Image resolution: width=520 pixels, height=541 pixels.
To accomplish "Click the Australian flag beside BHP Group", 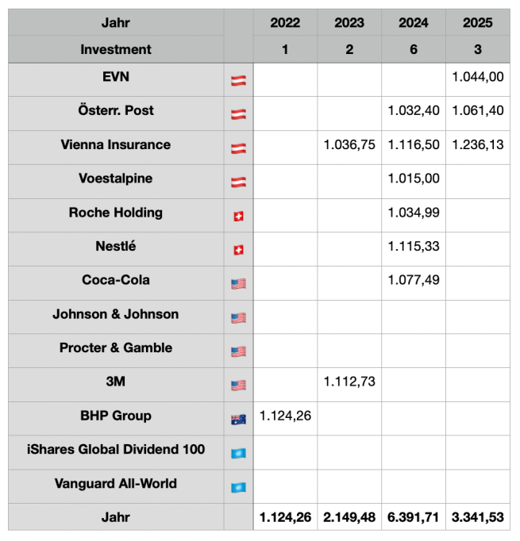I will click(x=238, y=419).
